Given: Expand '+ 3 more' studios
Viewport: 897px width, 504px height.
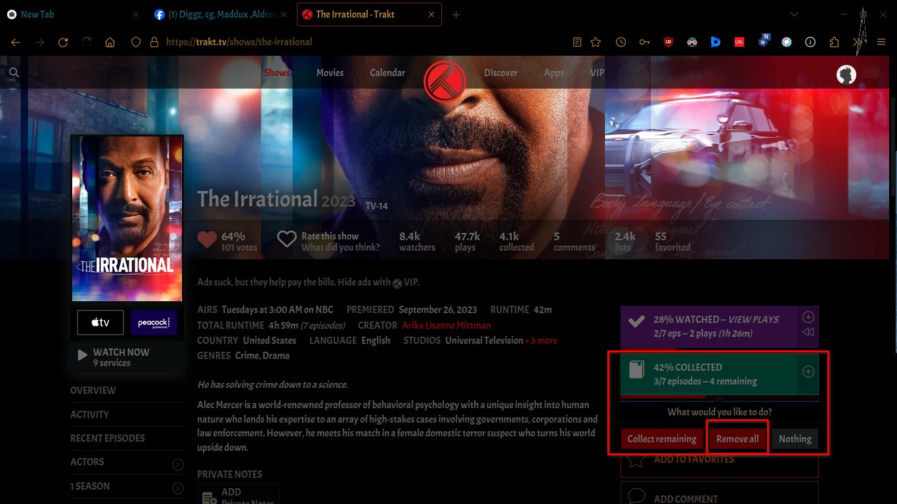Looking at the screenshot, I should pyautogui.click(x=541, y=341).
